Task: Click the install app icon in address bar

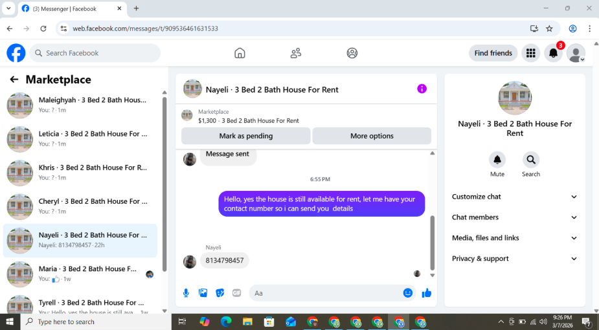Action: (x=534, y=28)
